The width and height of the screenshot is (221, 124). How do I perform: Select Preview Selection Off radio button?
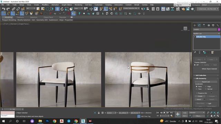tap(195, 65)
